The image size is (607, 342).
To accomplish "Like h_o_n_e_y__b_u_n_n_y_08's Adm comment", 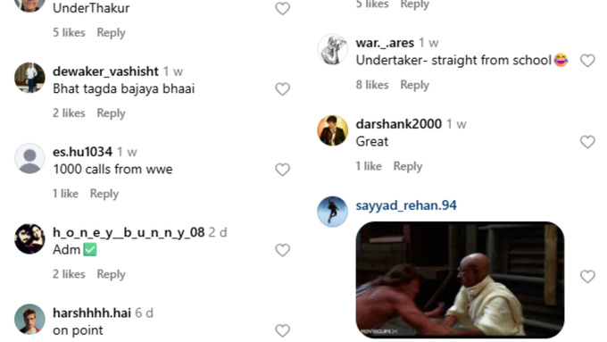I will (x=283, y=250).
